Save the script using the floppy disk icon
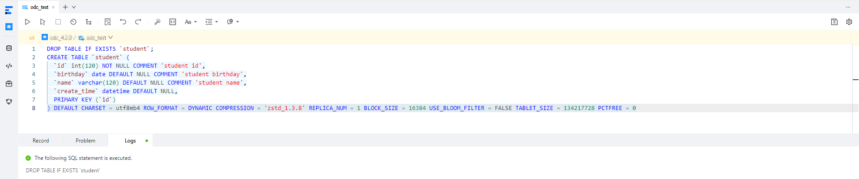This screenshot has height=179, width=859. [834, 22]
